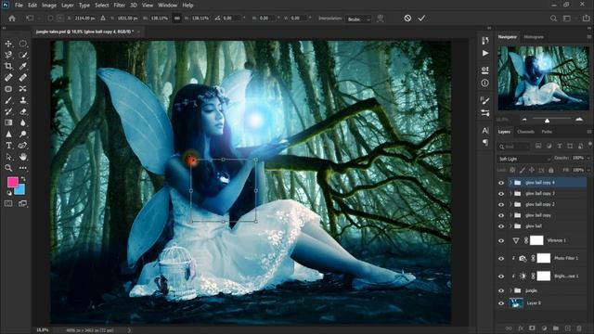Toggle visibility of the jungle group
The height and width of the screenshot is (334, 594).
point(501,290)
